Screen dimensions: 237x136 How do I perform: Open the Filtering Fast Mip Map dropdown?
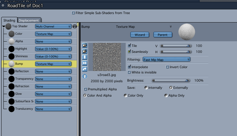click(167, 59)
